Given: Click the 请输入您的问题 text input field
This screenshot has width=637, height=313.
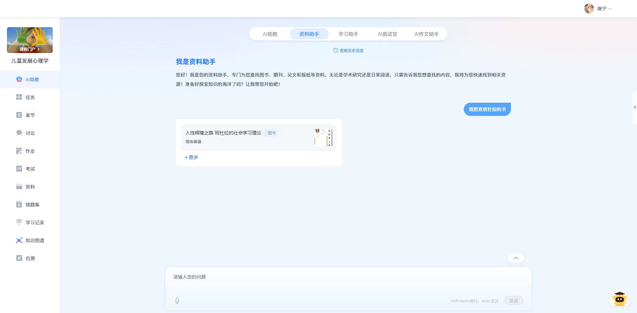Looking at the screenshot, I should [x=348, y=282].
